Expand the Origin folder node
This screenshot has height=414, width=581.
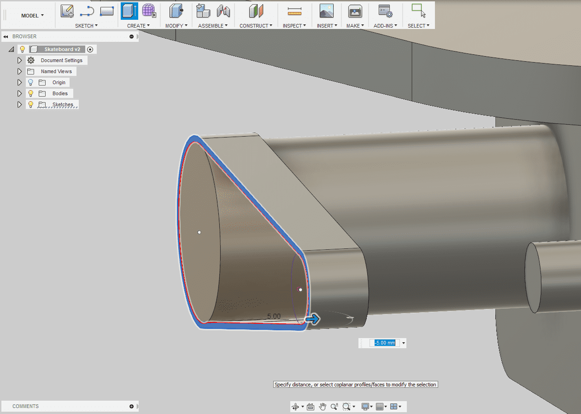[19, 82]
